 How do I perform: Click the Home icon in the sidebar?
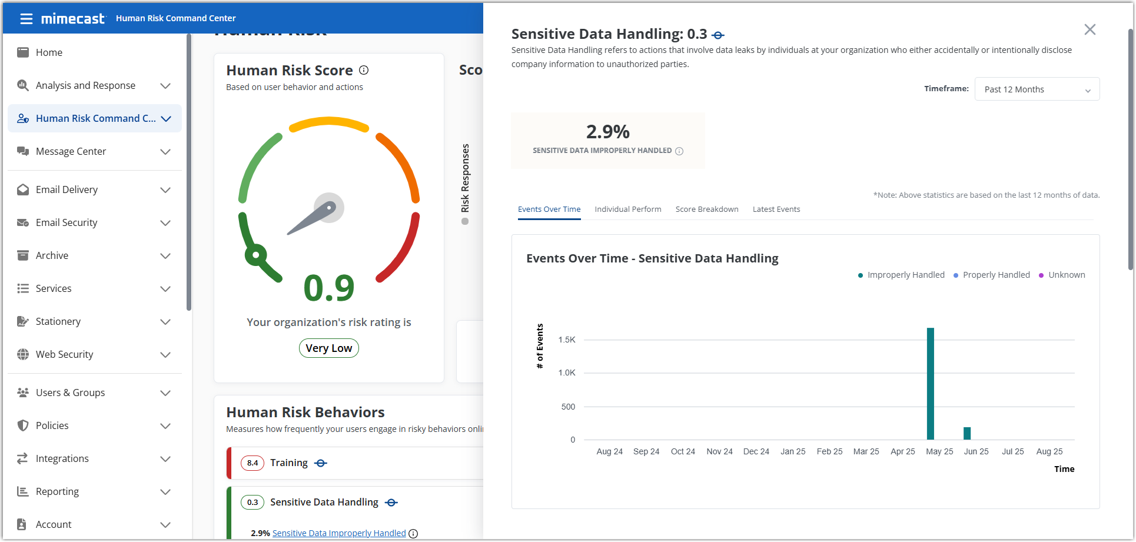(x=23, y=52)
